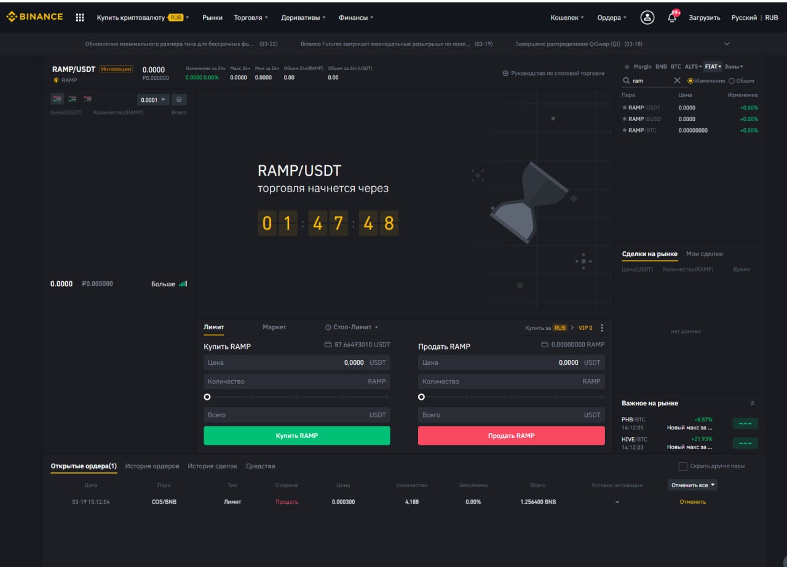Open the Зоны market dropdown
The image size is (787, 567).
tap(734, 66)
